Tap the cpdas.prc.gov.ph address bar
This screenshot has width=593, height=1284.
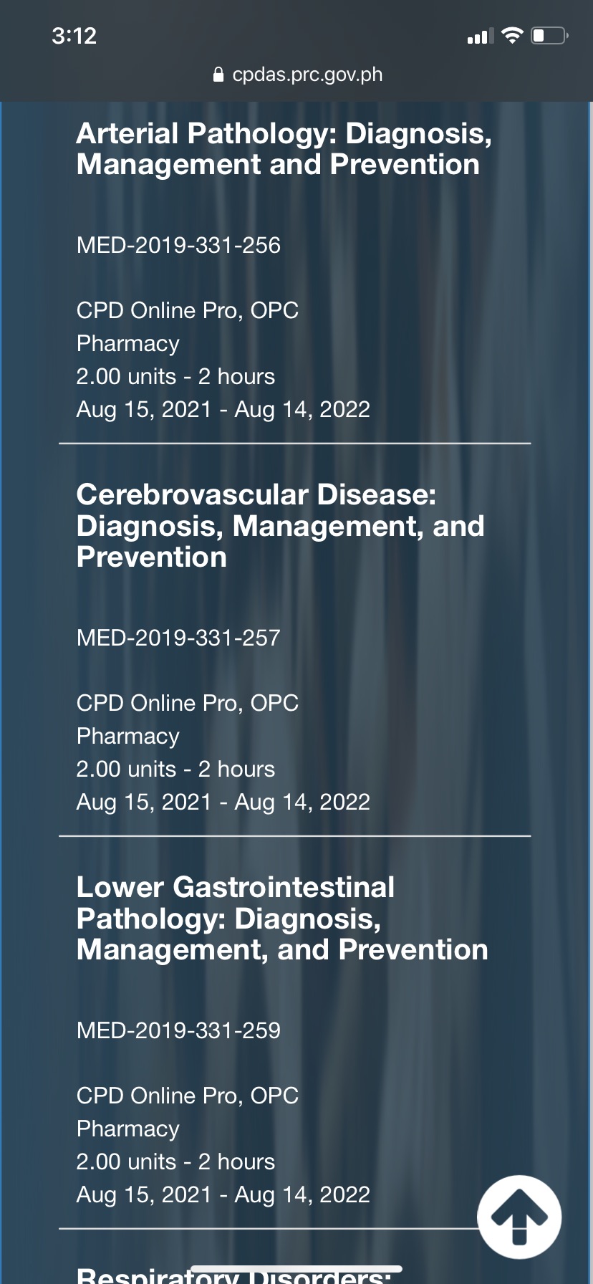pos(307,75)
